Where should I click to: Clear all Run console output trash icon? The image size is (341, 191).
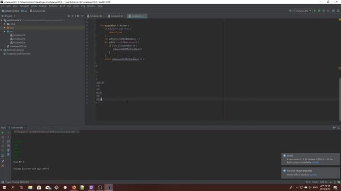click(x=9, y=154)
